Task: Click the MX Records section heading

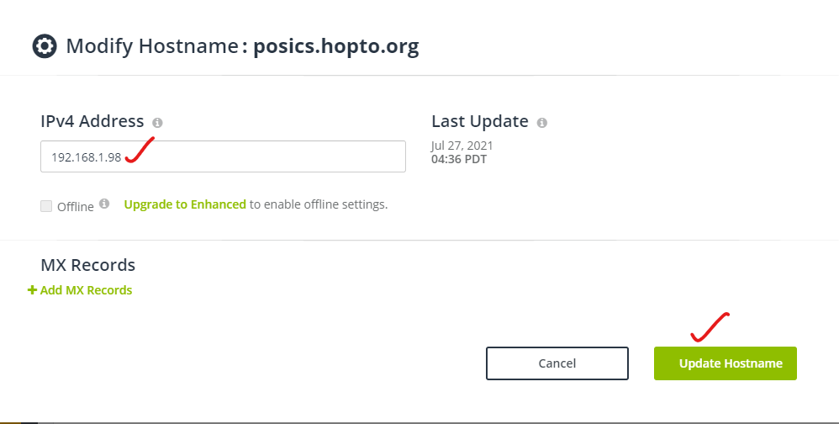Action: pyautogui.click(x=87, y=265)
